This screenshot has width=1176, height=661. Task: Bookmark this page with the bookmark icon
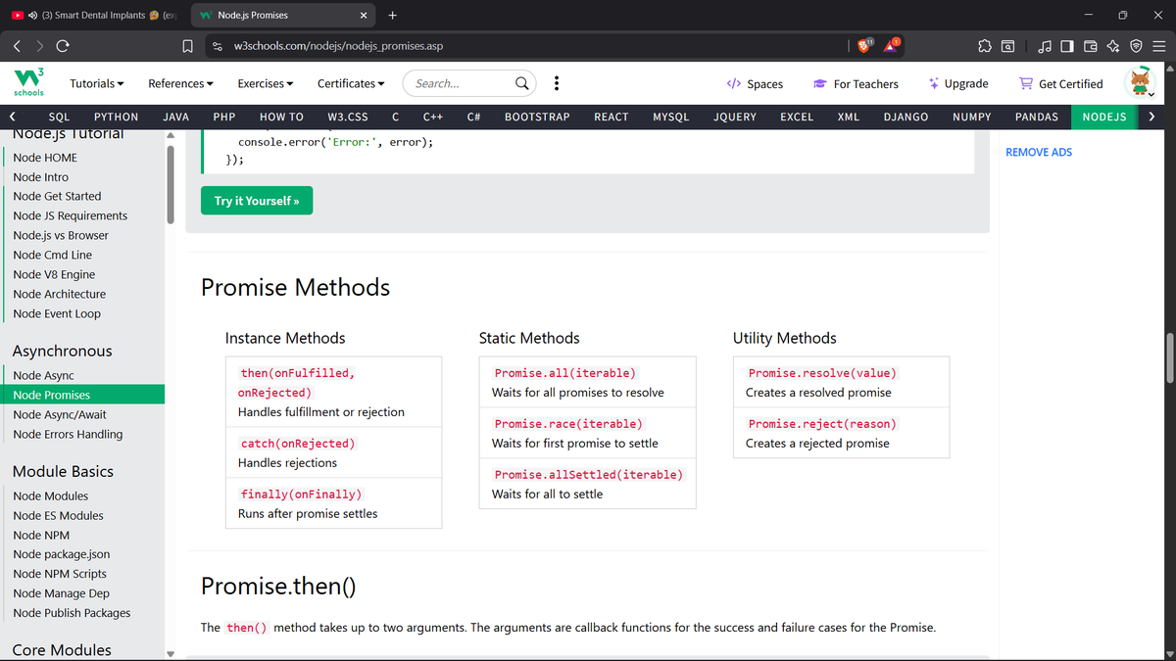(187, 46)
